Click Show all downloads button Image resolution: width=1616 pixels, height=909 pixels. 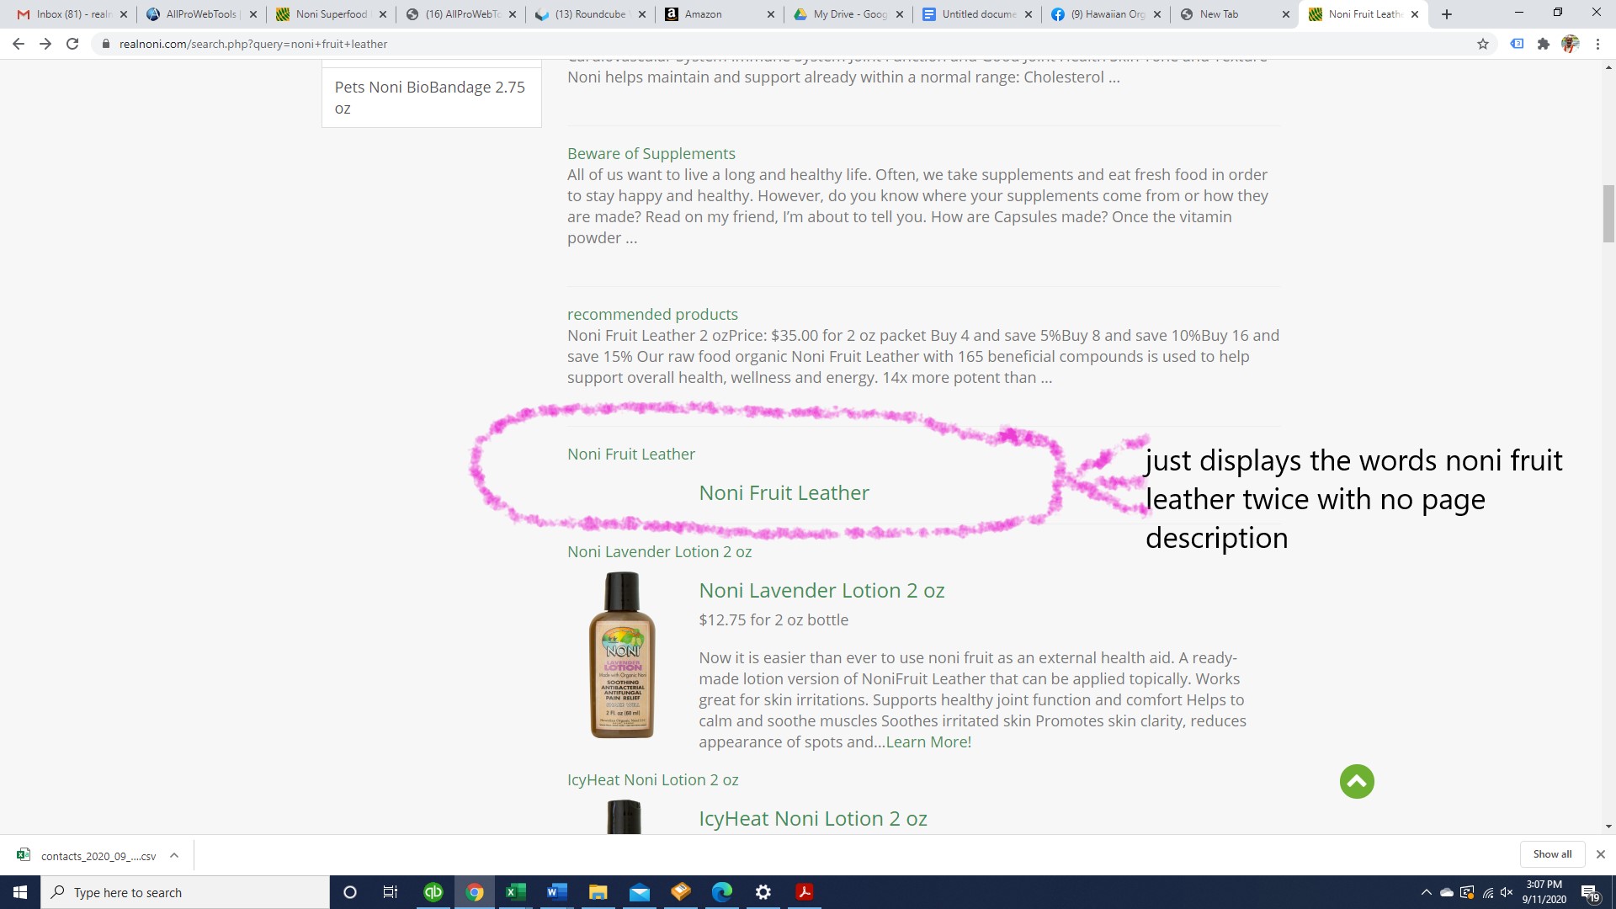[x=1552, y=853]
